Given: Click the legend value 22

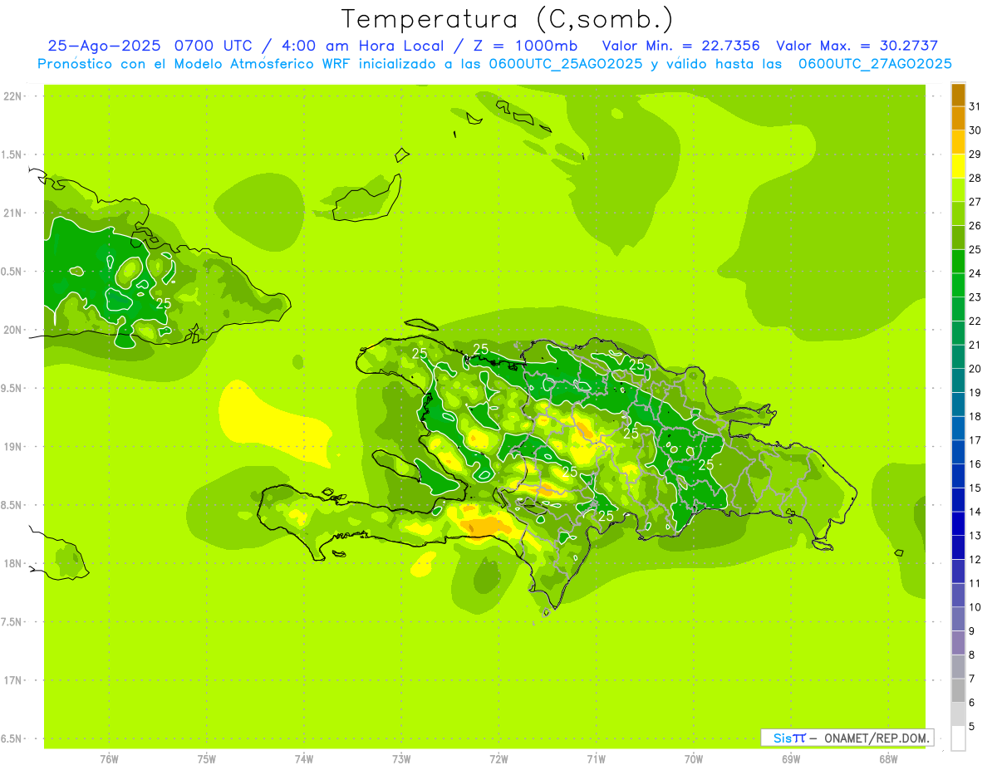Looking at the screenshot, I should coord(975,321).
